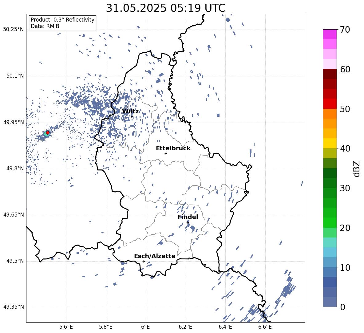Click the colorbar tick label 0
The image size is (364, 333).
click(x=342, y=307)
